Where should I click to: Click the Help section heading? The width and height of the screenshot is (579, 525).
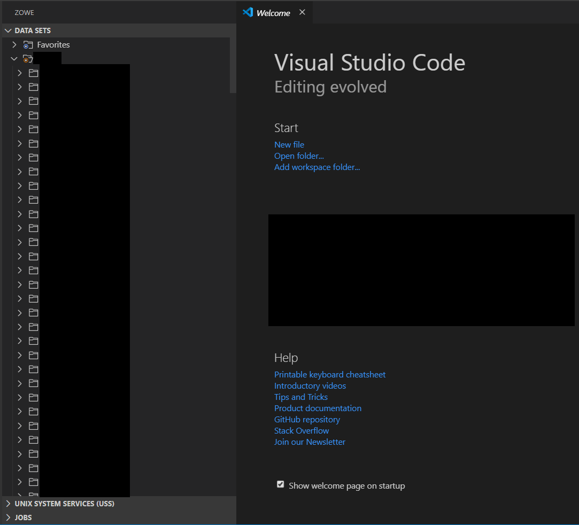(x=286, y=358)
